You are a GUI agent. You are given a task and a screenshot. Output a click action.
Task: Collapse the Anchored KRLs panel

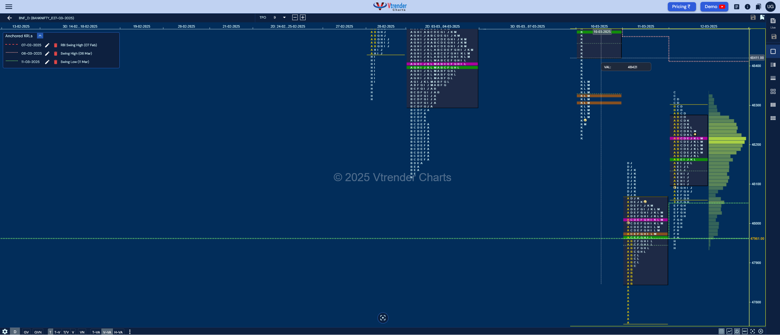(x=40, y=36)
